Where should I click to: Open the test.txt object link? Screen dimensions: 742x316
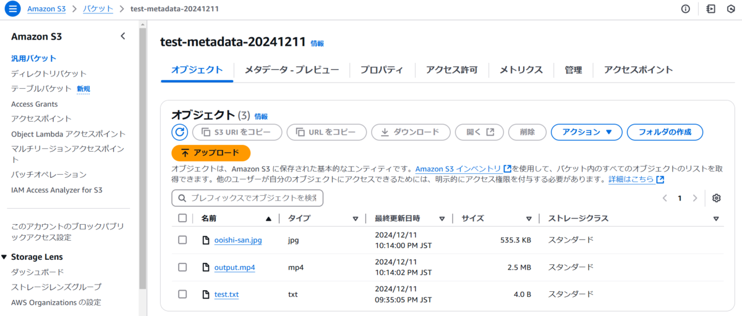[226, 294]
